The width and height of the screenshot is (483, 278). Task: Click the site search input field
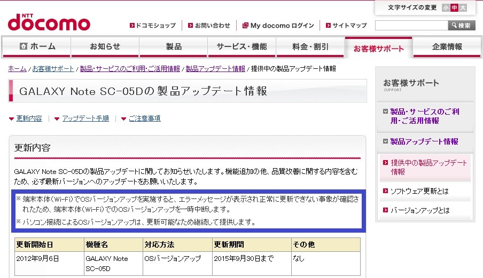pyautogui.click(x=411, y=26)
